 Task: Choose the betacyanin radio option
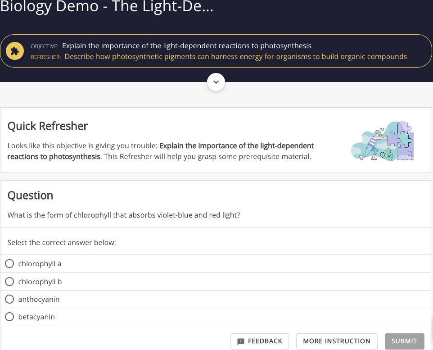coord(9,317)
